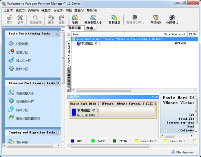
Task: Open the 更改(C) menu
Action: (20, 11)
